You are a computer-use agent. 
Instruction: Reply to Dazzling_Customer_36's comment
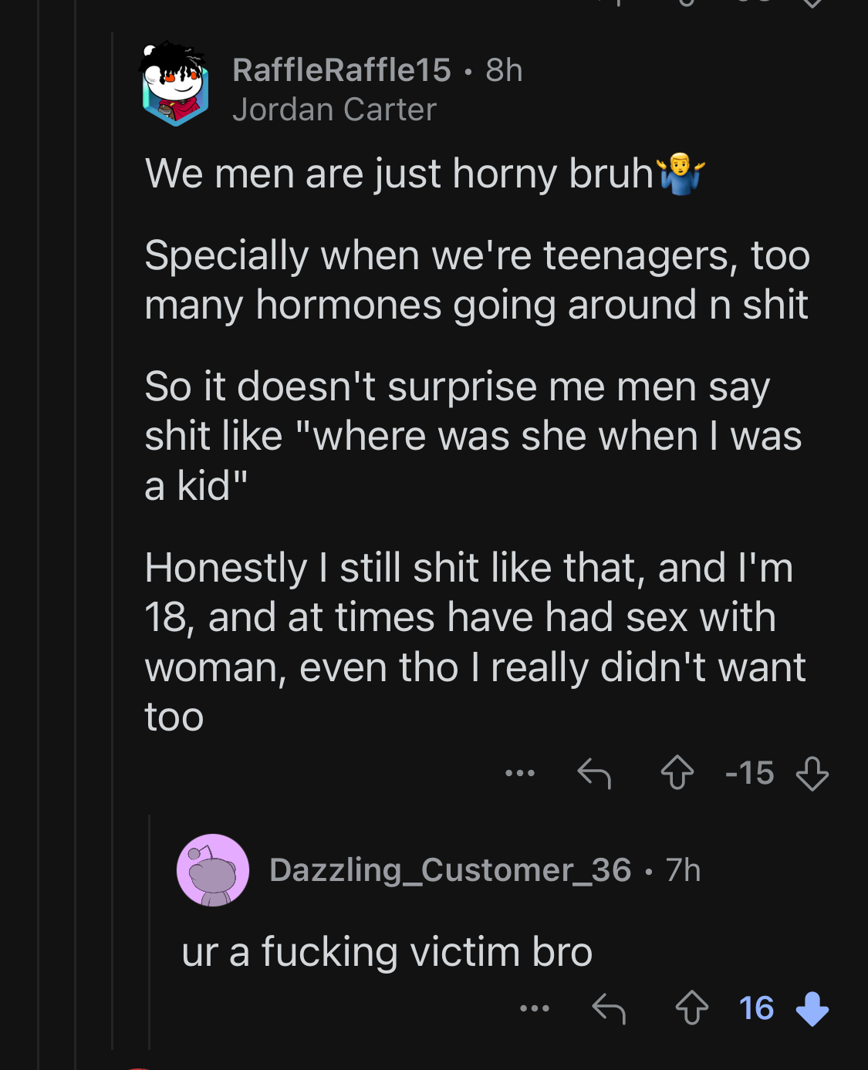[x=608, y=1008]
